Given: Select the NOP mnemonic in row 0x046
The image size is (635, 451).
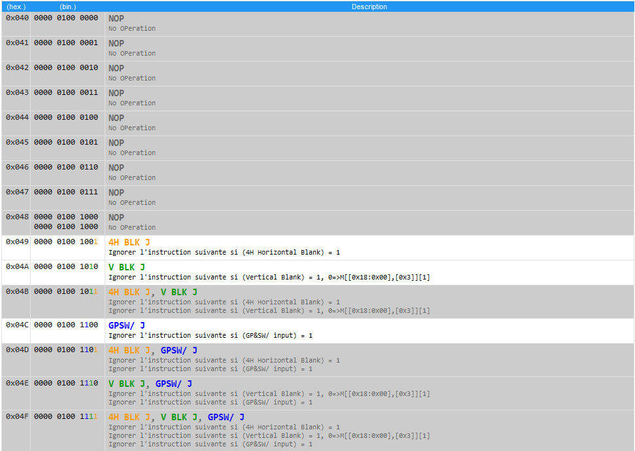Looking at the screenshot, I should pos(116,168).
